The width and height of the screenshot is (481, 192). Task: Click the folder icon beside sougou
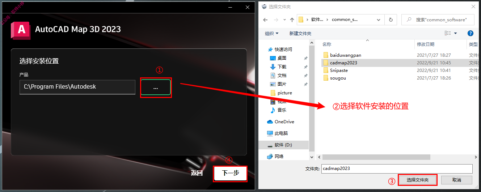coord(326,78)
